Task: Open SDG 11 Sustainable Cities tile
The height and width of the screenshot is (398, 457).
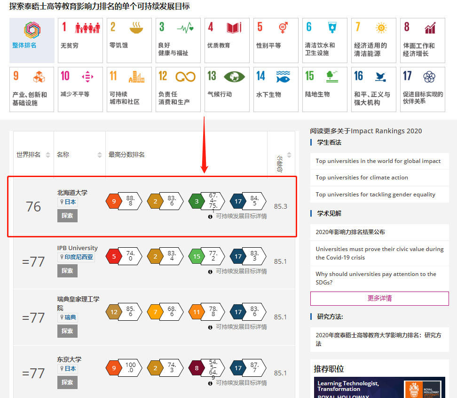Action: pyautogui.click(x=129, y=89)
